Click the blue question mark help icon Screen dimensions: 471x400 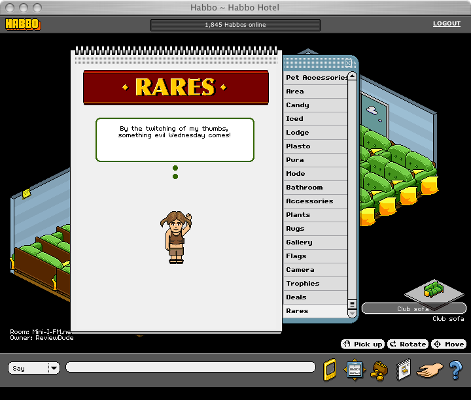[x=455, y=369]
